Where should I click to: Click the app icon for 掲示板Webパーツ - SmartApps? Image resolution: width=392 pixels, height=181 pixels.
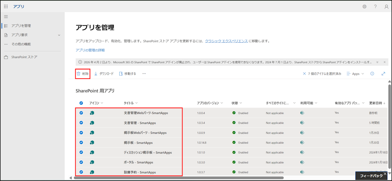[92, 132]
